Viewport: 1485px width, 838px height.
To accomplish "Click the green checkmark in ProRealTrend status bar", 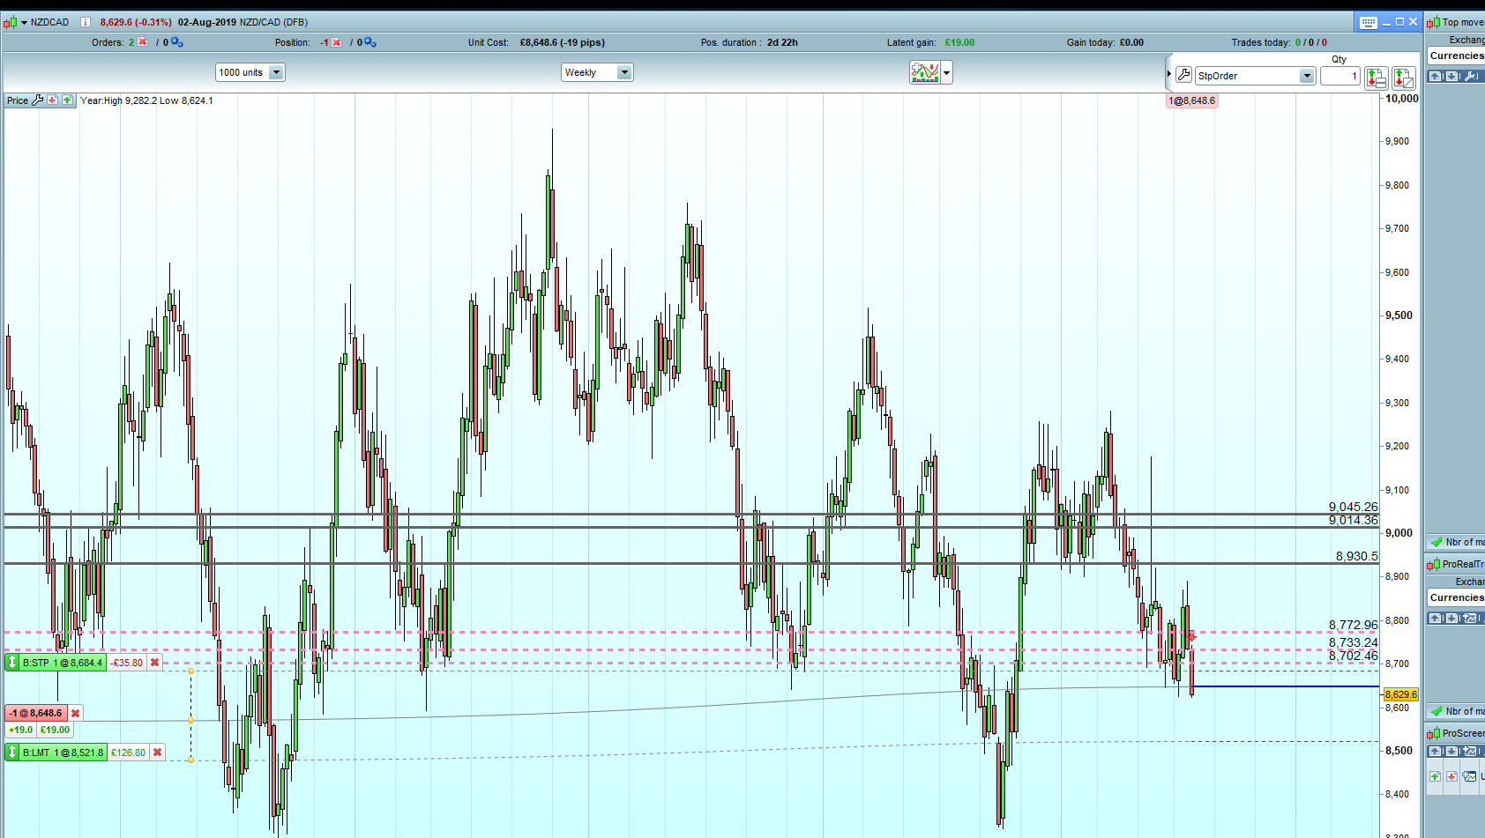I will [x=1436, y=711].
